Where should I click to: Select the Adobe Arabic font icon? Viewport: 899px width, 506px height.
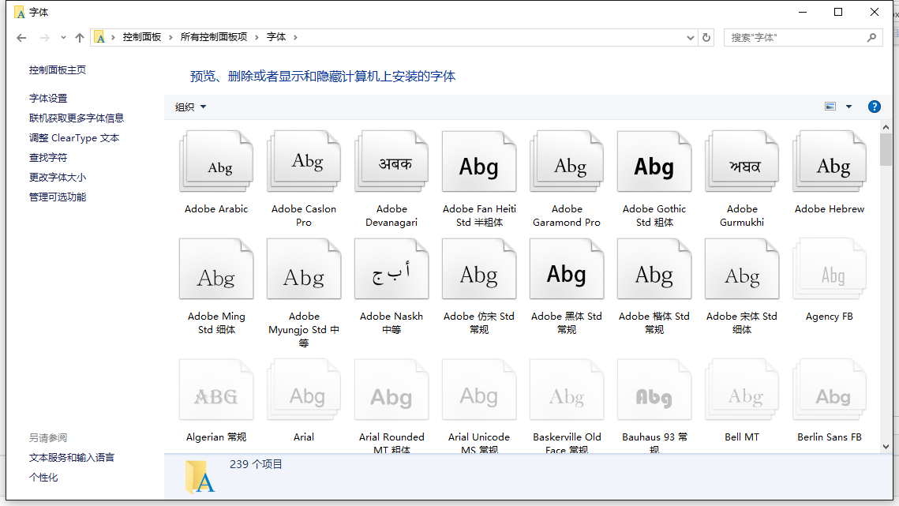[216, 161]
